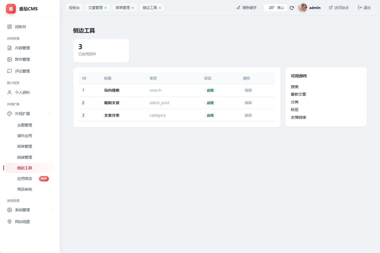
Task: Close the 侧边工具 tab
Action: pos(160,8)
